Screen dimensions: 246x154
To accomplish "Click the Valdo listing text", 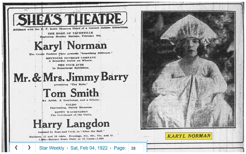I will point(71,105).
